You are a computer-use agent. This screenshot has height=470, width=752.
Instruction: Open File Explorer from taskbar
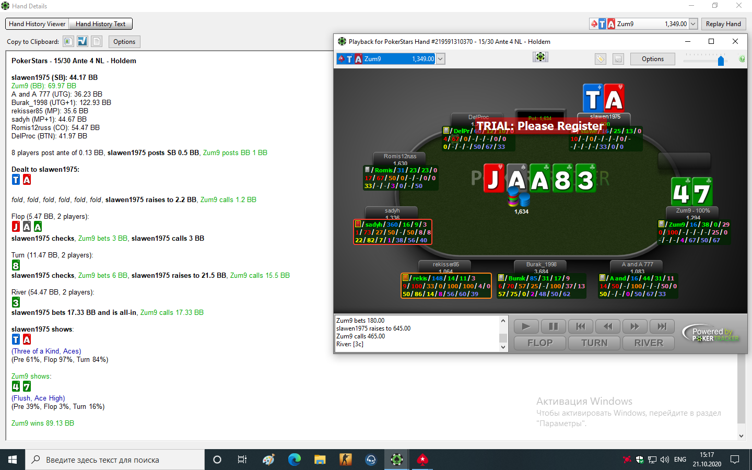(320, 460)
